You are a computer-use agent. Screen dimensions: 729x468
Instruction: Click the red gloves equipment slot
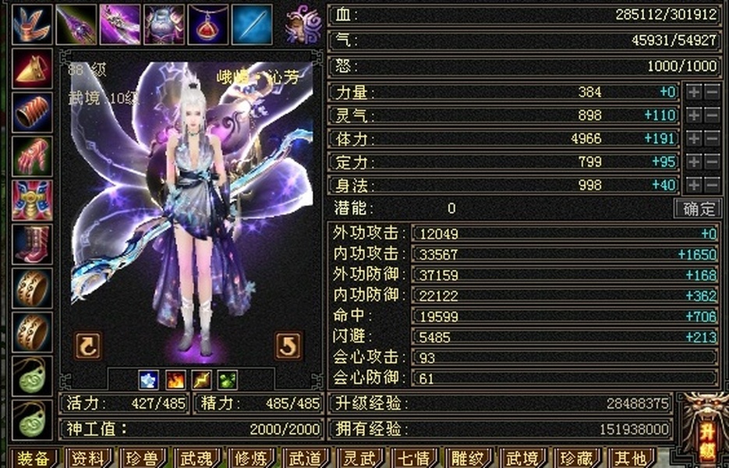coord(32,157)
